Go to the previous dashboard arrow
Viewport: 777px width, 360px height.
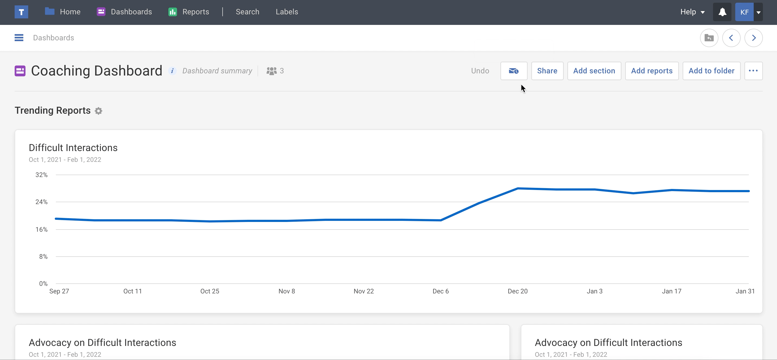(731, 38)
